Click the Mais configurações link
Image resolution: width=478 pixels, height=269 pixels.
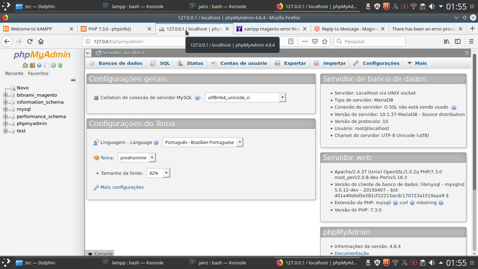(x=122, y=187)
